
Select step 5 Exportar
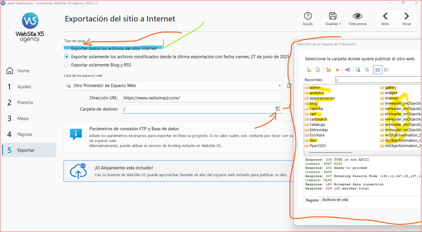(29, 150)
